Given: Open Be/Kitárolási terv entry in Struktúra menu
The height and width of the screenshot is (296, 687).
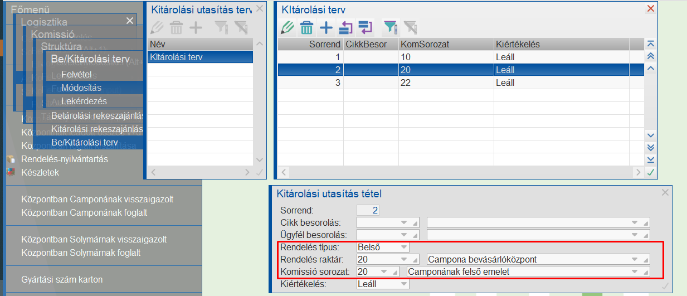Looking at the screenshot, I should (84, 143).
